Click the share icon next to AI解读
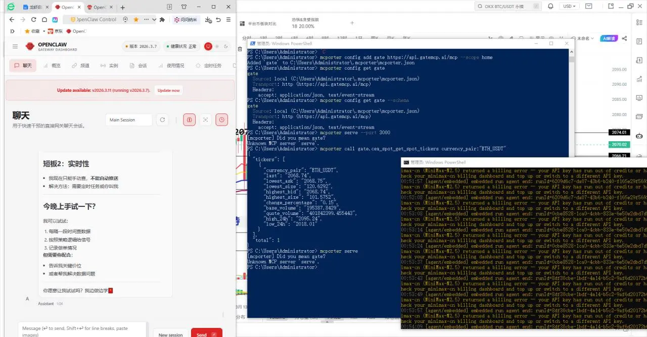Image resolution: width=647 pixels, height=337 pixels. click(x=625, y=38)
